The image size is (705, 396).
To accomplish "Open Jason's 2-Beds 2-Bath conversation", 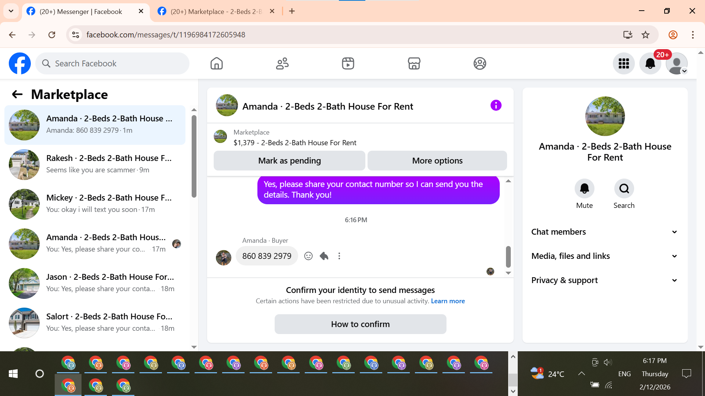I will click(95, 283).
